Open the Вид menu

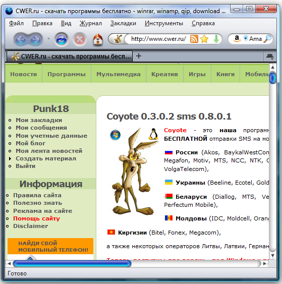point(66,23)
